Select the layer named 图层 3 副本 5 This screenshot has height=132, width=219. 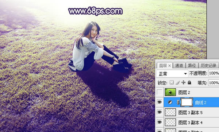(191, 113)
